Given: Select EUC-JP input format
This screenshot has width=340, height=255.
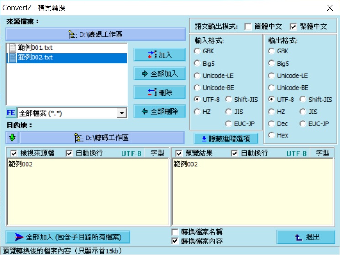Looking at the screenshot, I should point(228,123).
